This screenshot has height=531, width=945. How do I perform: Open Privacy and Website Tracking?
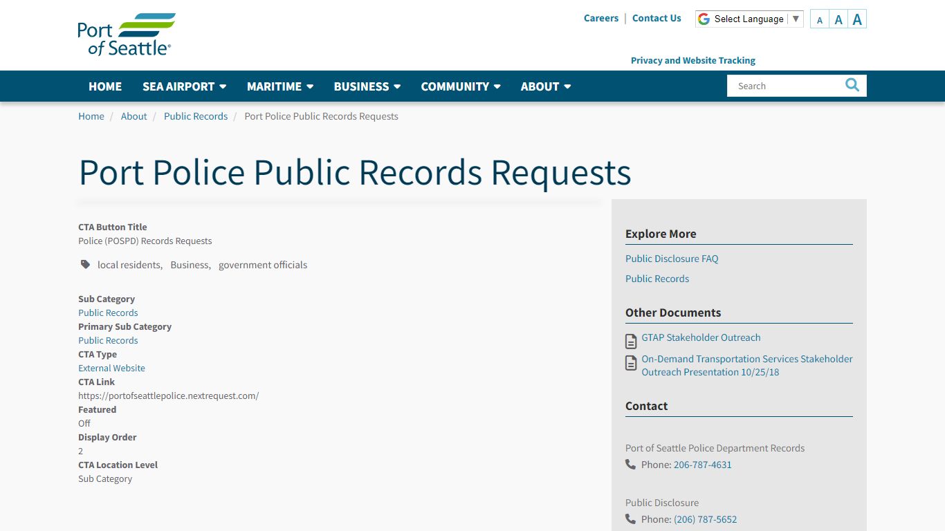(x=693, y=60)
